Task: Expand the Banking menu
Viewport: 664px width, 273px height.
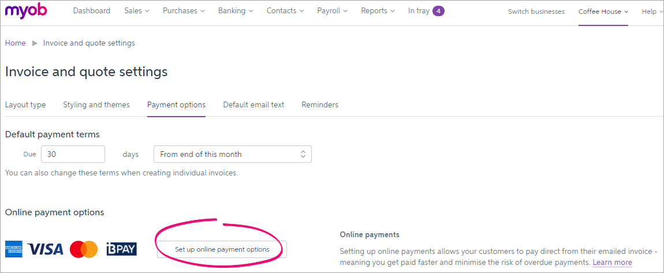Action: click(236, 11)
